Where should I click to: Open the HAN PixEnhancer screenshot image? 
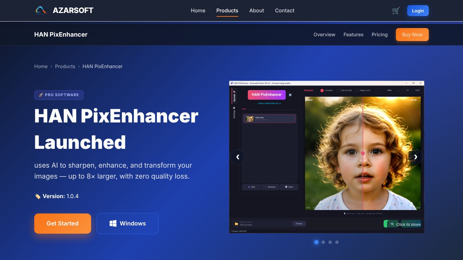327,157
